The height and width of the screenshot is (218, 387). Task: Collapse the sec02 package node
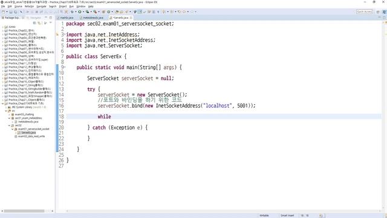click(x=9, y=125)
